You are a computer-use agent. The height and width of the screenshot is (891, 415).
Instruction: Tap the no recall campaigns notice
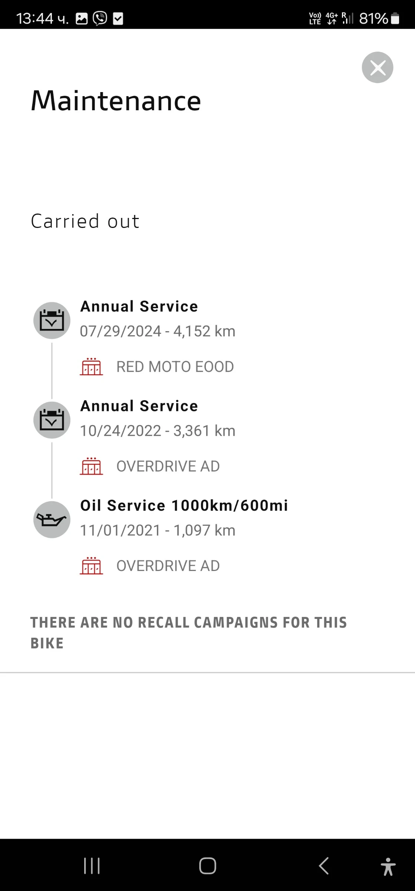[188, 633]
